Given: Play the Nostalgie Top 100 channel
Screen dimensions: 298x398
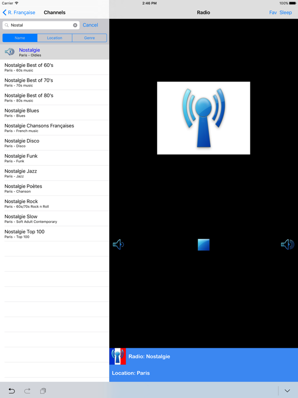Looking at the screenshot, I should point(54,234).
